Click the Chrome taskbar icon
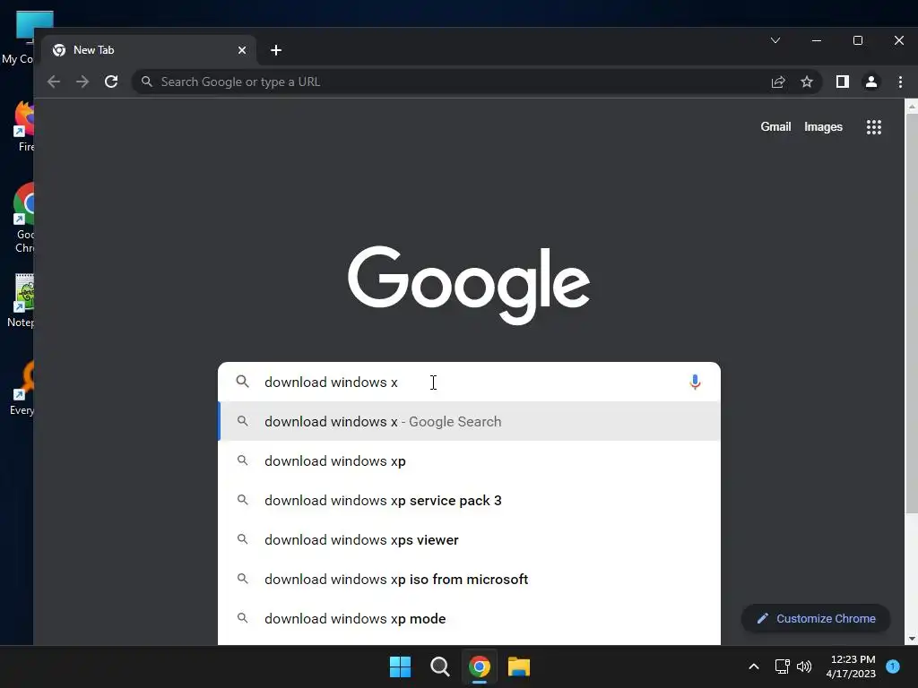918x688 pixels. coord(479,666)
